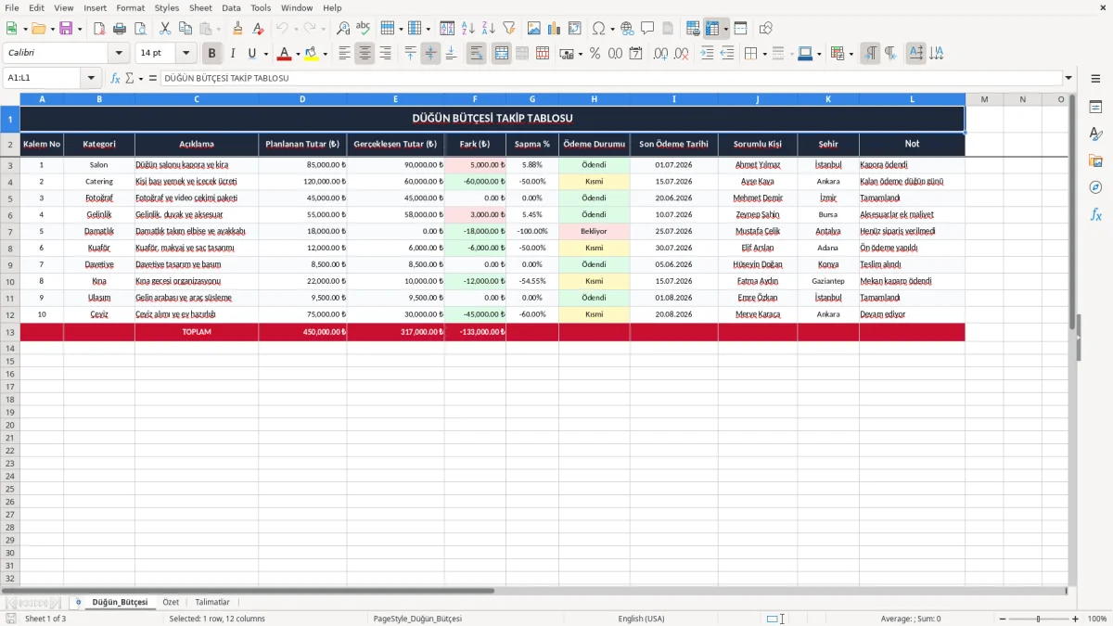This screenshot has width=1113, height=626.
Task: Insert a chart
Action: [555, 29]
